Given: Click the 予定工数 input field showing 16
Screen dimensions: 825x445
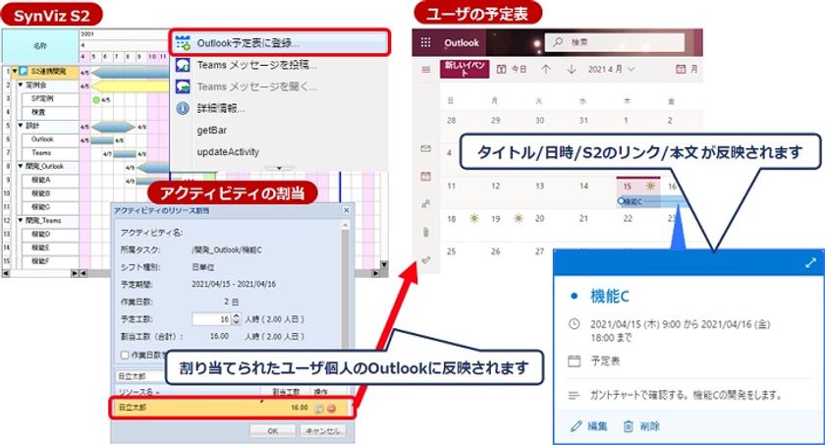Looking at the screenshot, I should coord(211,318).
